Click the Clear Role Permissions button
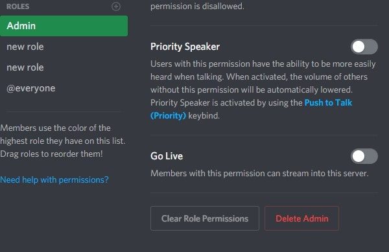Screen dimensions: 389x252 (205, 218)
